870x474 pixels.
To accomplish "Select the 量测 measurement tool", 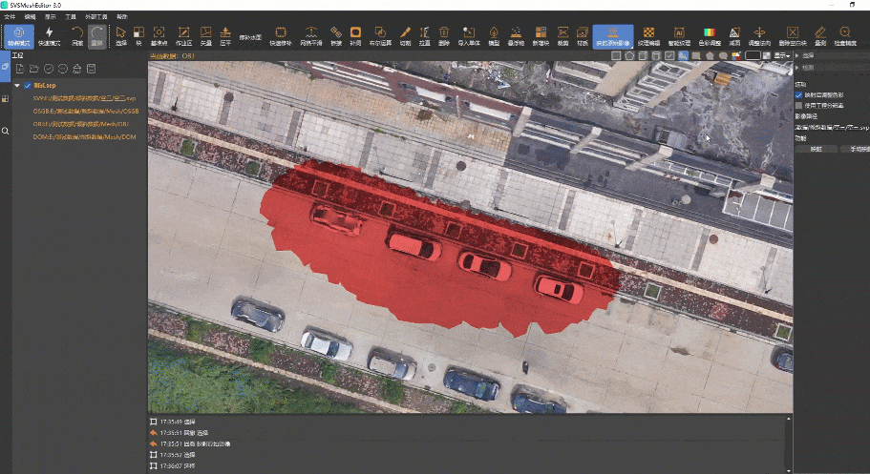I will 820,35.
